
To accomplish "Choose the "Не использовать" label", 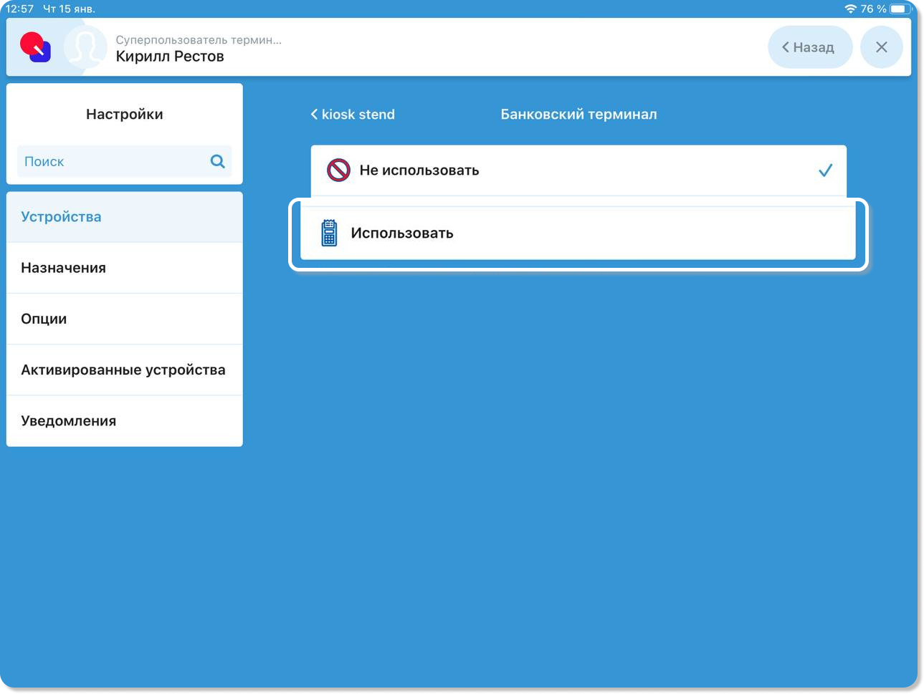I will (419, 170).
